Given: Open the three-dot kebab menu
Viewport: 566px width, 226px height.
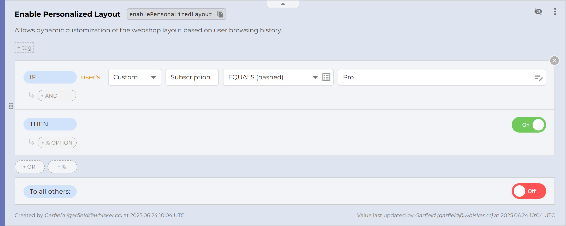Looking at the screenshot, I should 555,11.
